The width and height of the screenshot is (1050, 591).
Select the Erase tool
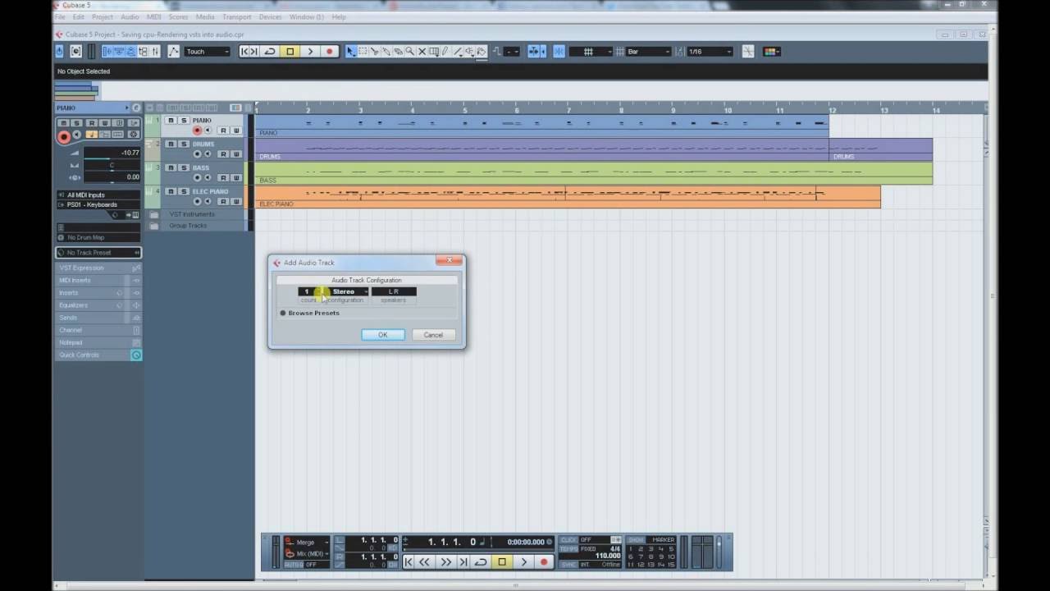pos(398,51)
